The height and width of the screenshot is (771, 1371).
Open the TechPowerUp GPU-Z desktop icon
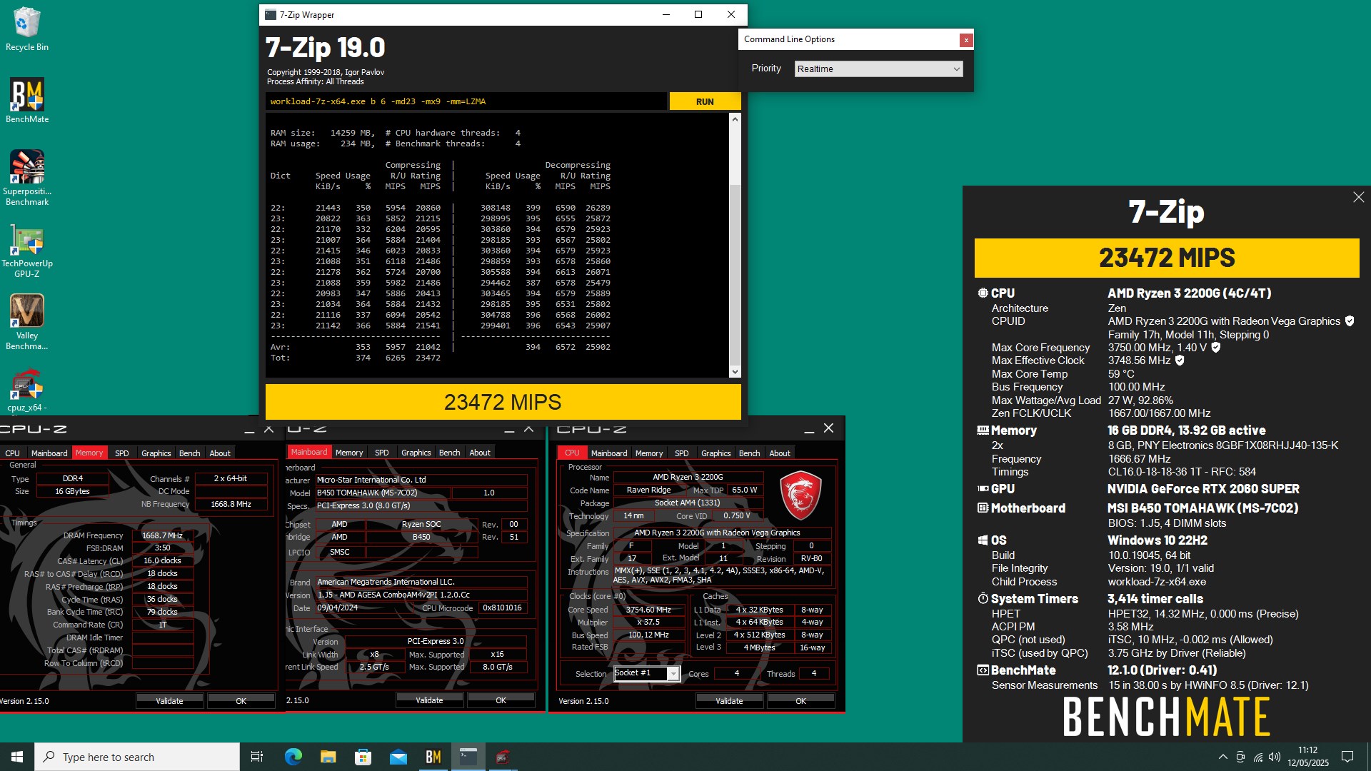pos(27,250)
